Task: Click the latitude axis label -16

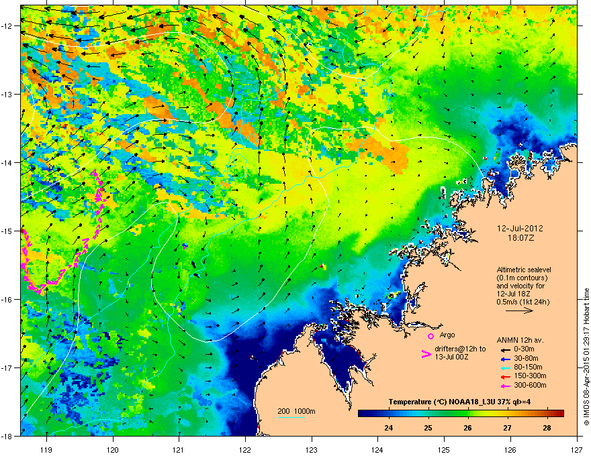Action: pyautogui.click(x=8, y=299)
